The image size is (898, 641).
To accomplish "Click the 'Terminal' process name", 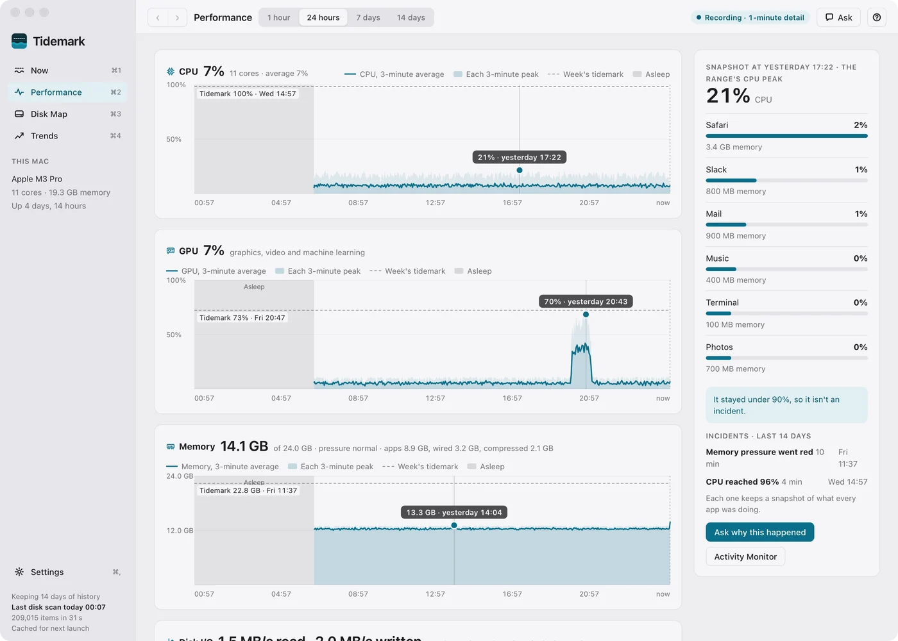I will [722, 303].
